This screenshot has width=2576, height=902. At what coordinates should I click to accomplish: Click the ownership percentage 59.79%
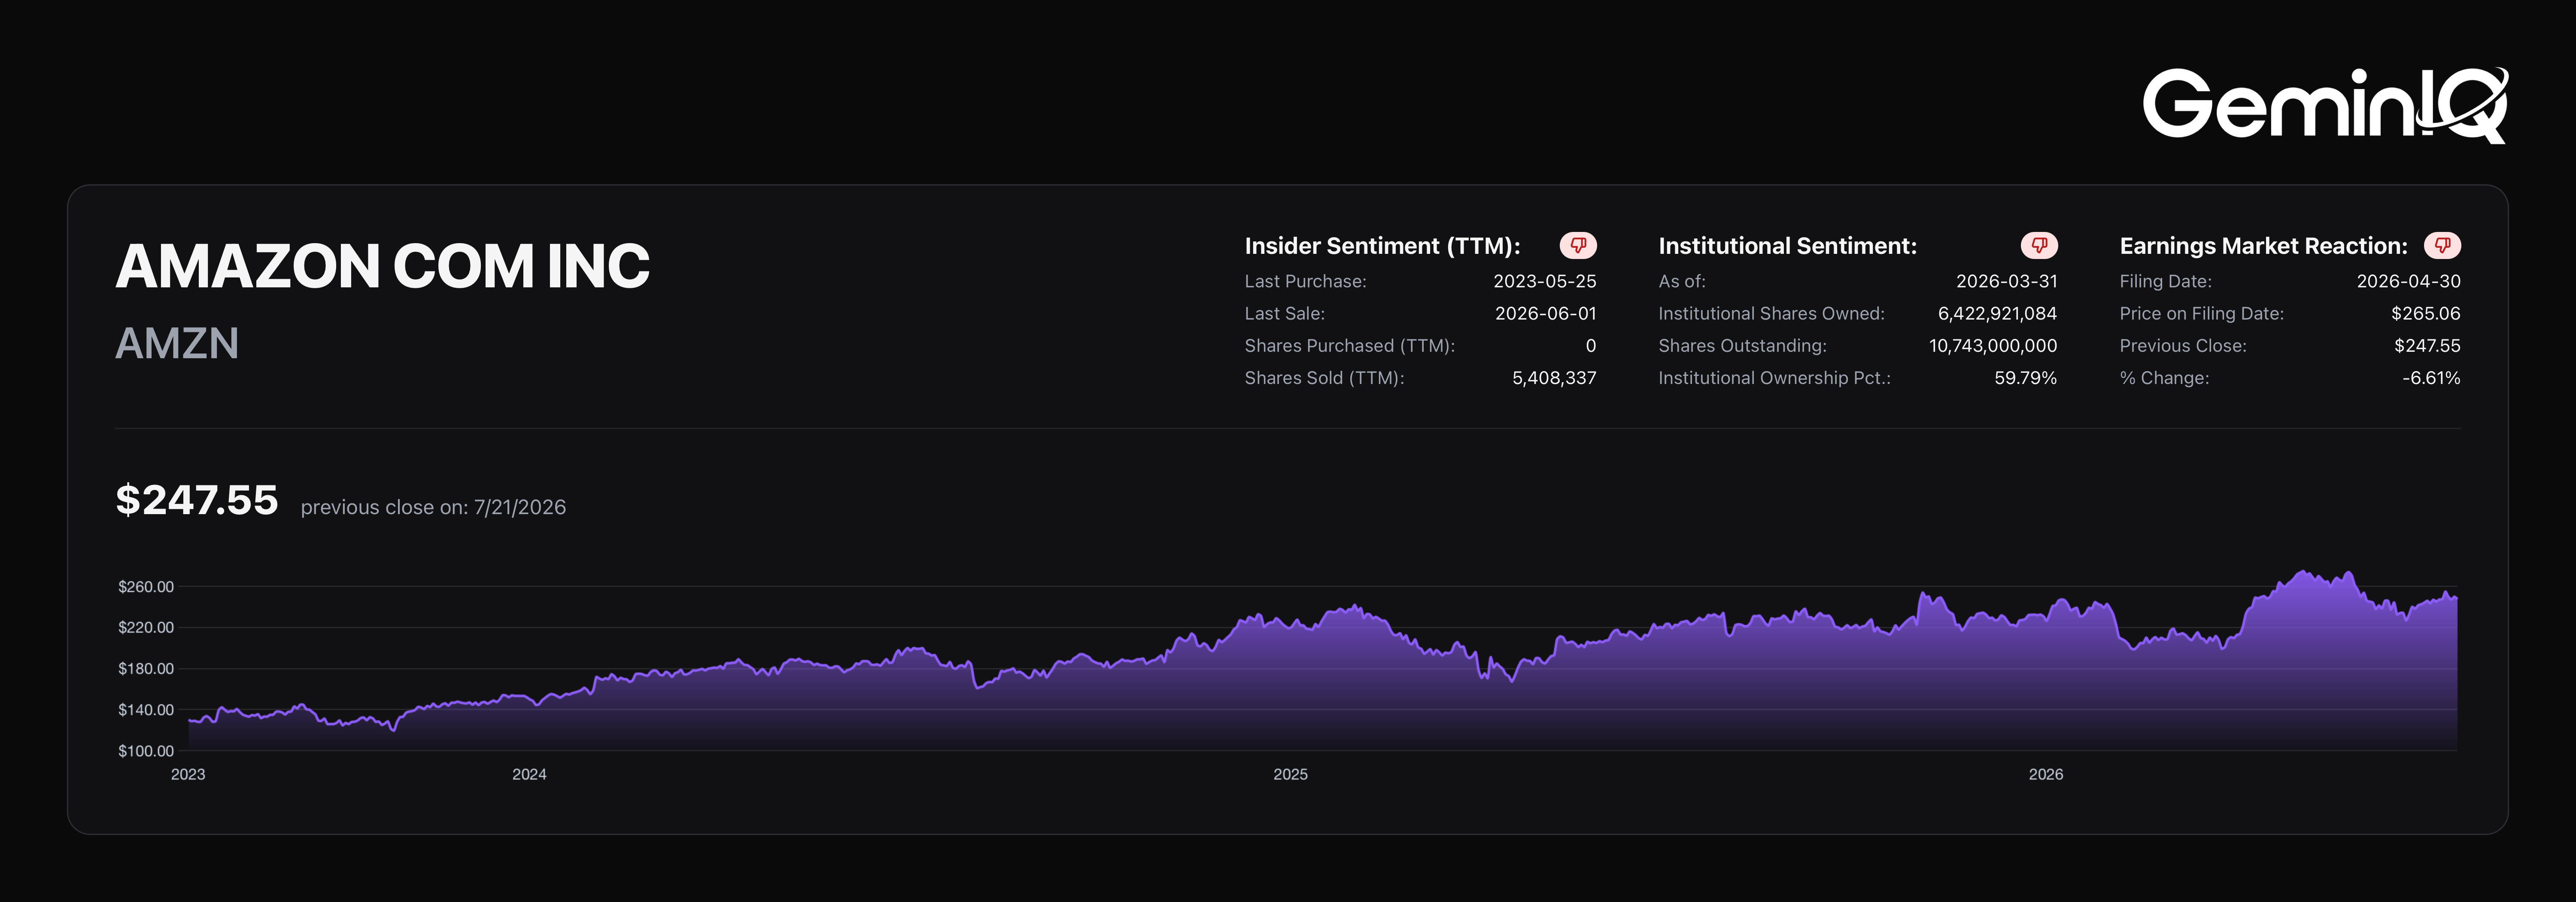tap(2025, 378)
